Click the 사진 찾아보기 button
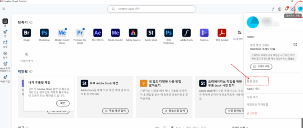 [234, 111]
